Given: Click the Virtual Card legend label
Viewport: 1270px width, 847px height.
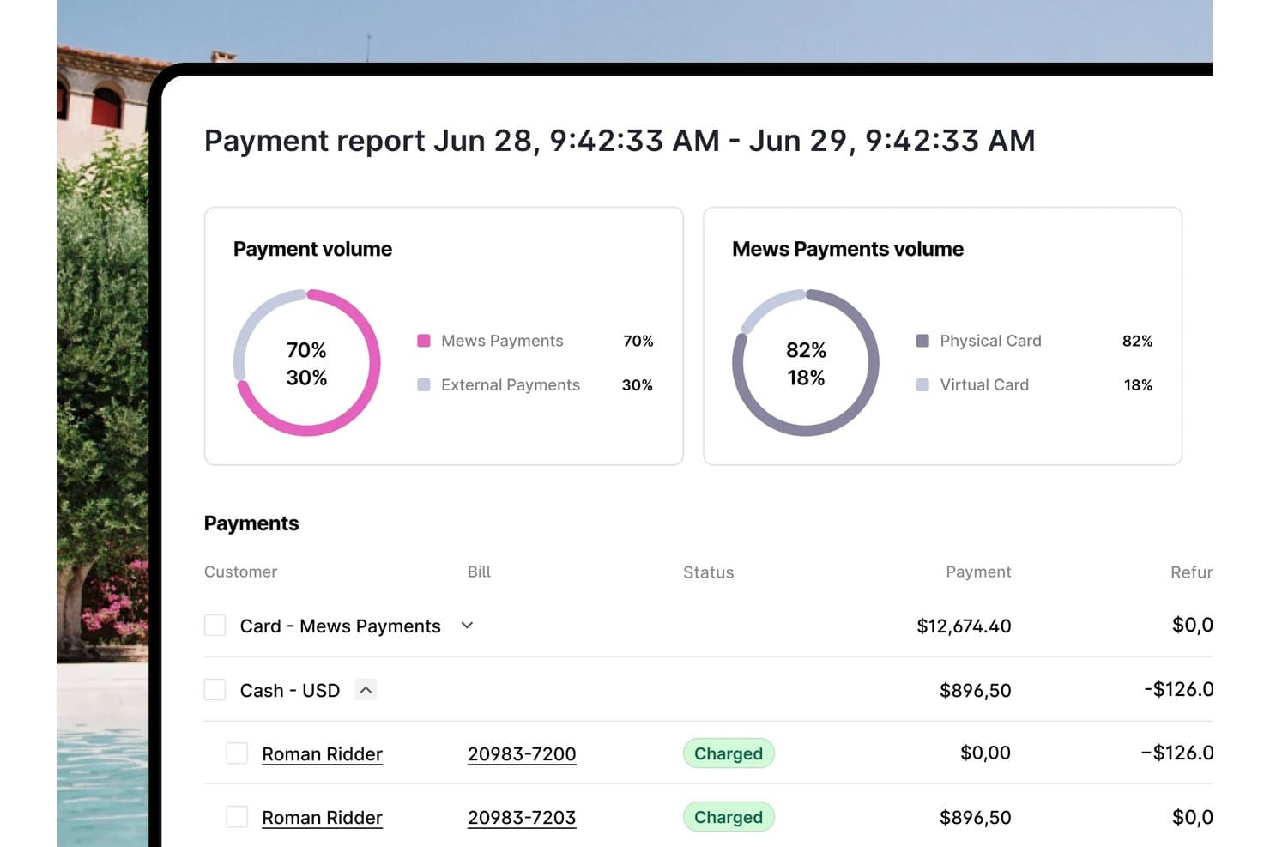Looking at the screenshot, I should coord(984,384).
